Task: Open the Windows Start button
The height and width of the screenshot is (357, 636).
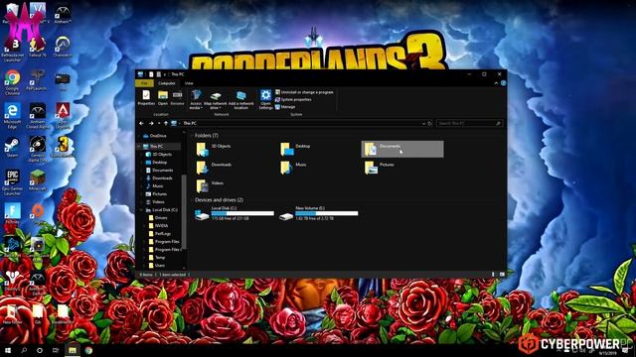Action: (x=8, y=350)
